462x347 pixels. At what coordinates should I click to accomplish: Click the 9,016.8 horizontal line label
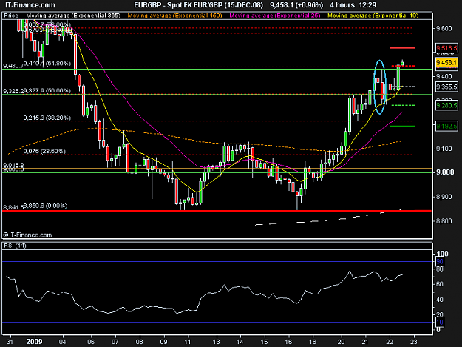pyautogui.click(x=13, y=165)
